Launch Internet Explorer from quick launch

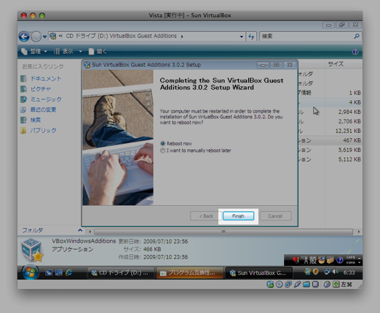(x=68, y=272)
